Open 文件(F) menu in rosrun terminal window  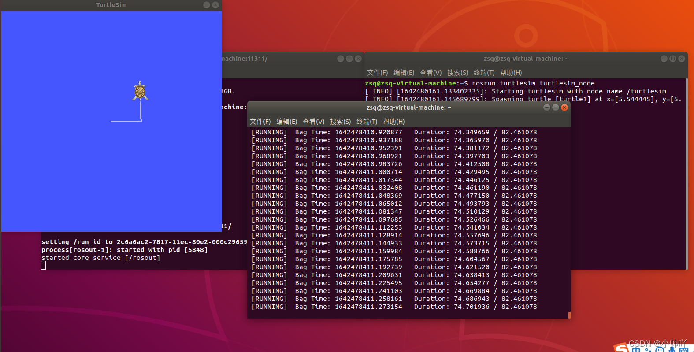(x=377, y=73)
